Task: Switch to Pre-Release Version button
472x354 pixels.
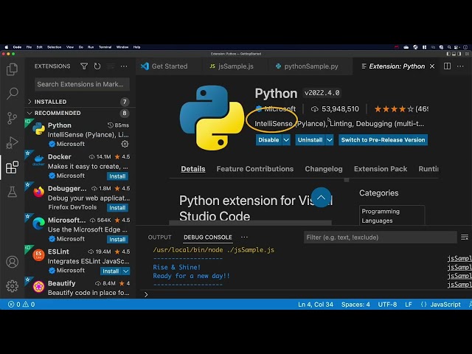Action: pos(383,140)
